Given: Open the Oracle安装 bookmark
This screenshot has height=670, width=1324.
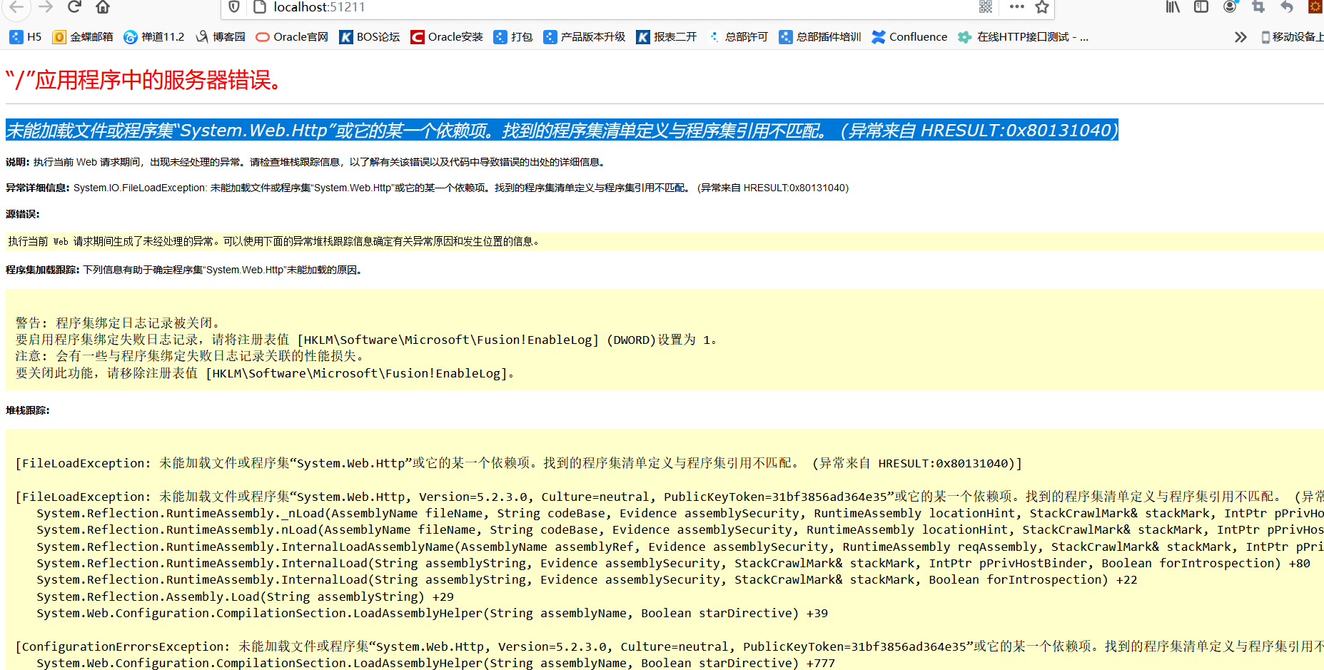Looking at the screenshot, I should 447,37.
